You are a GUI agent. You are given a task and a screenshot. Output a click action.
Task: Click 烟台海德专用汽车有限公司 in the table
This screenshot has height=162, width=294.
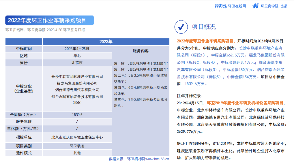pos(77,90)
